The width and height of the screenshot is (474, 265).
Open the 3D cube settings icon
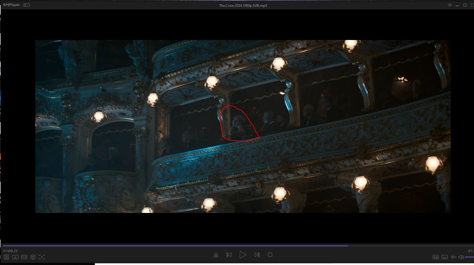pos(33,257)
